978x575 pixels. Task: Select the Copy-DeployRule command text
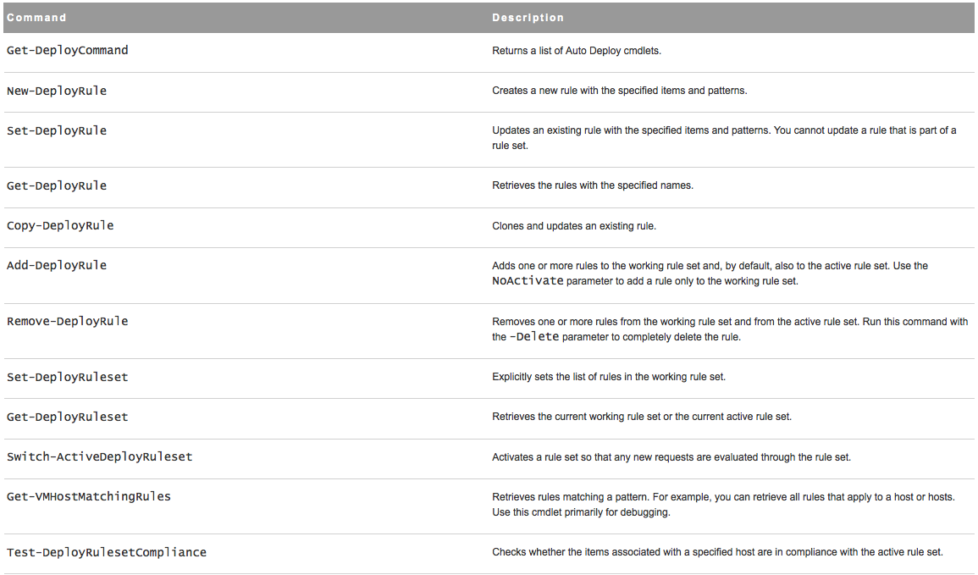click(60, 226)
